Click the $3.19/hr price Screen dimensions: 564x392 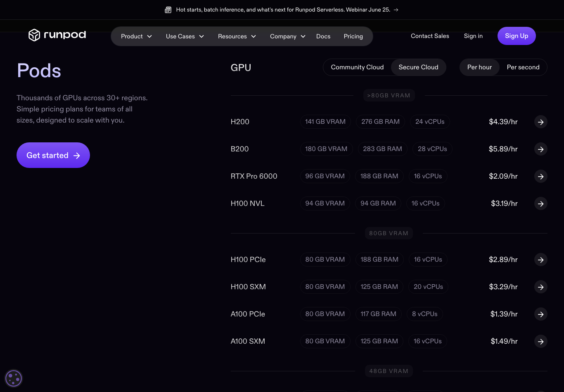[x=504, y=203]
